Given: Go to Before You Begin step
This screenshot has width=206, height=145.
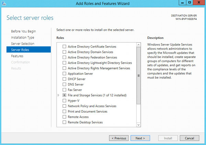Looking at the screenshot, I should pyautogui.click(x=23, y=31).
